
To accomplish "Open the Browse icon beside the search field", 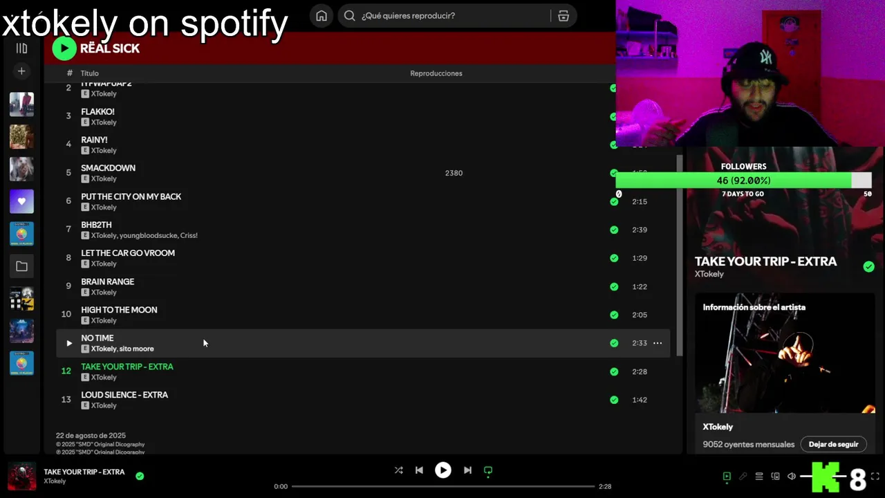I will coord(563,16).
